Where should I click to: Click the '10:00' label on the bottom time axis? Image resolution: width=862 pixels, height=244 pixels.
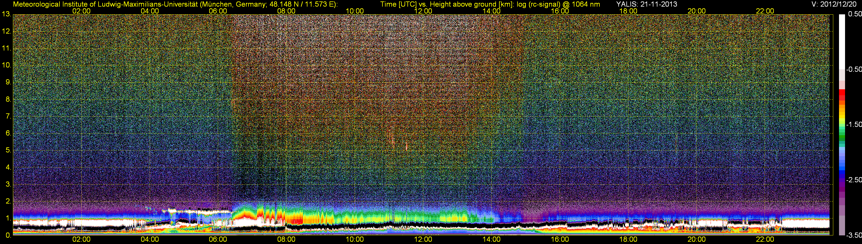355,240
